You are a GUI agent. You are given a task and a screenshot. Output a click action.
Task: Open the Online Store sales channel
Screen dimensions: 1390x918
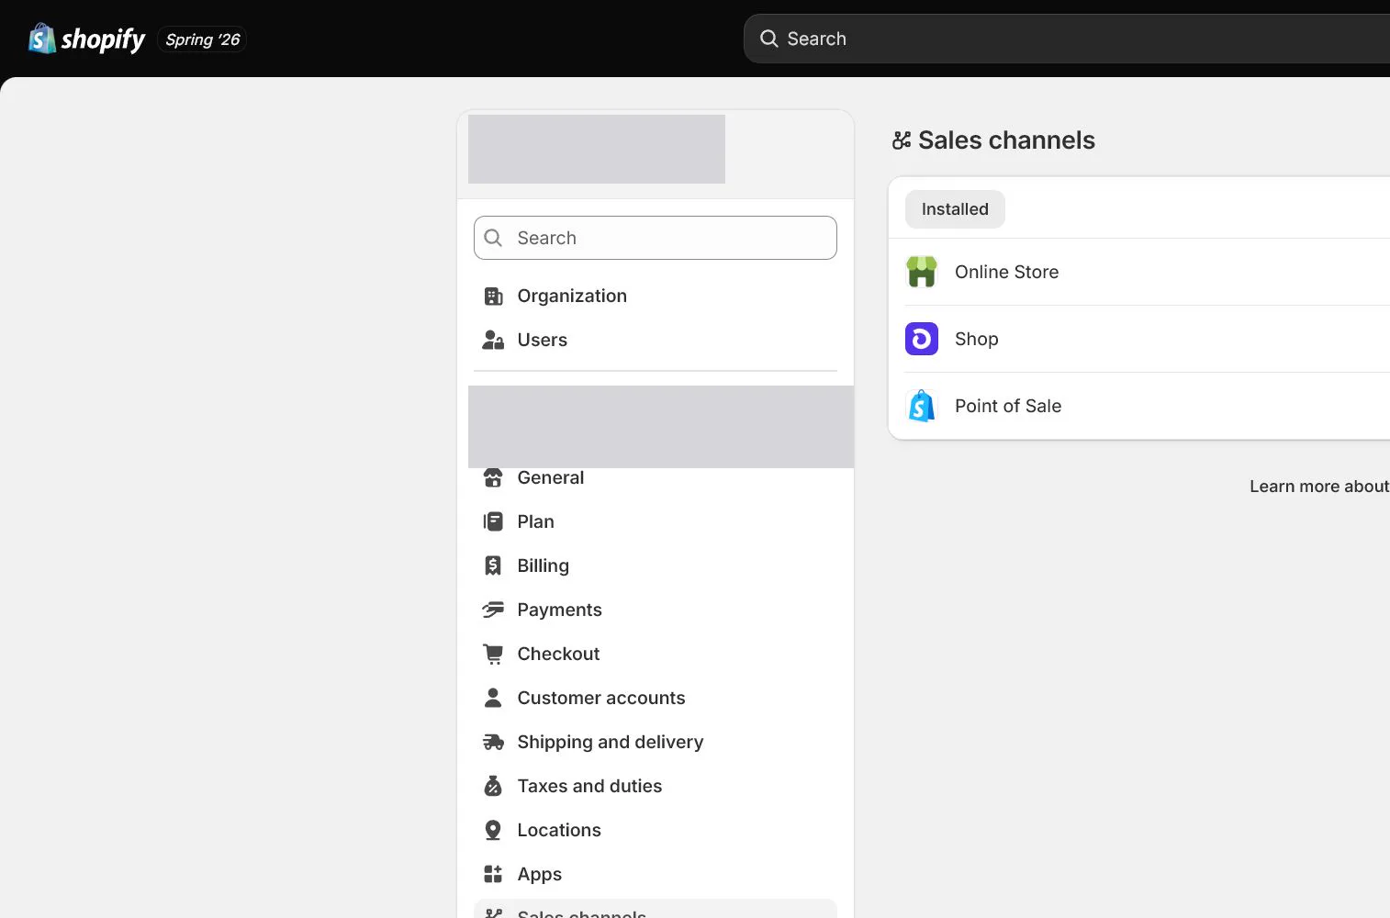tap(1139, 272)
